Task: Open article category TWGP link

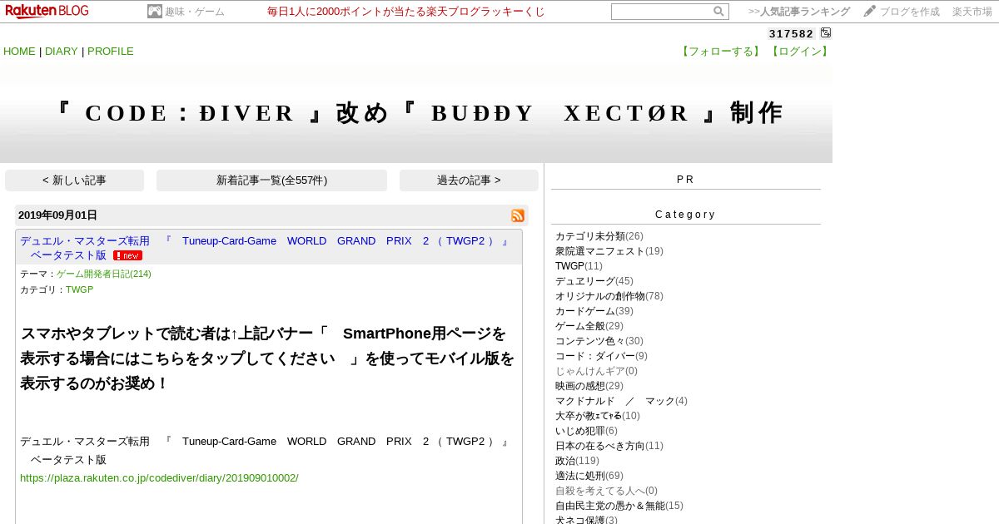Action: [79, 289]
